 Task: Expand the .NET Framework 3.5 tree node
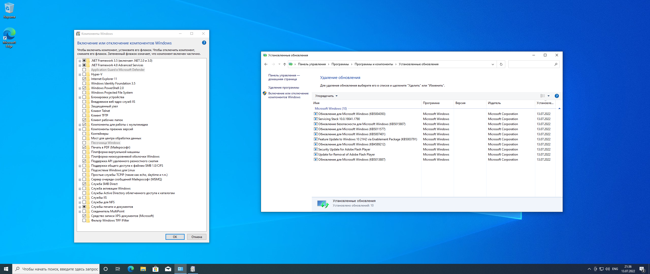pos(80,61)
